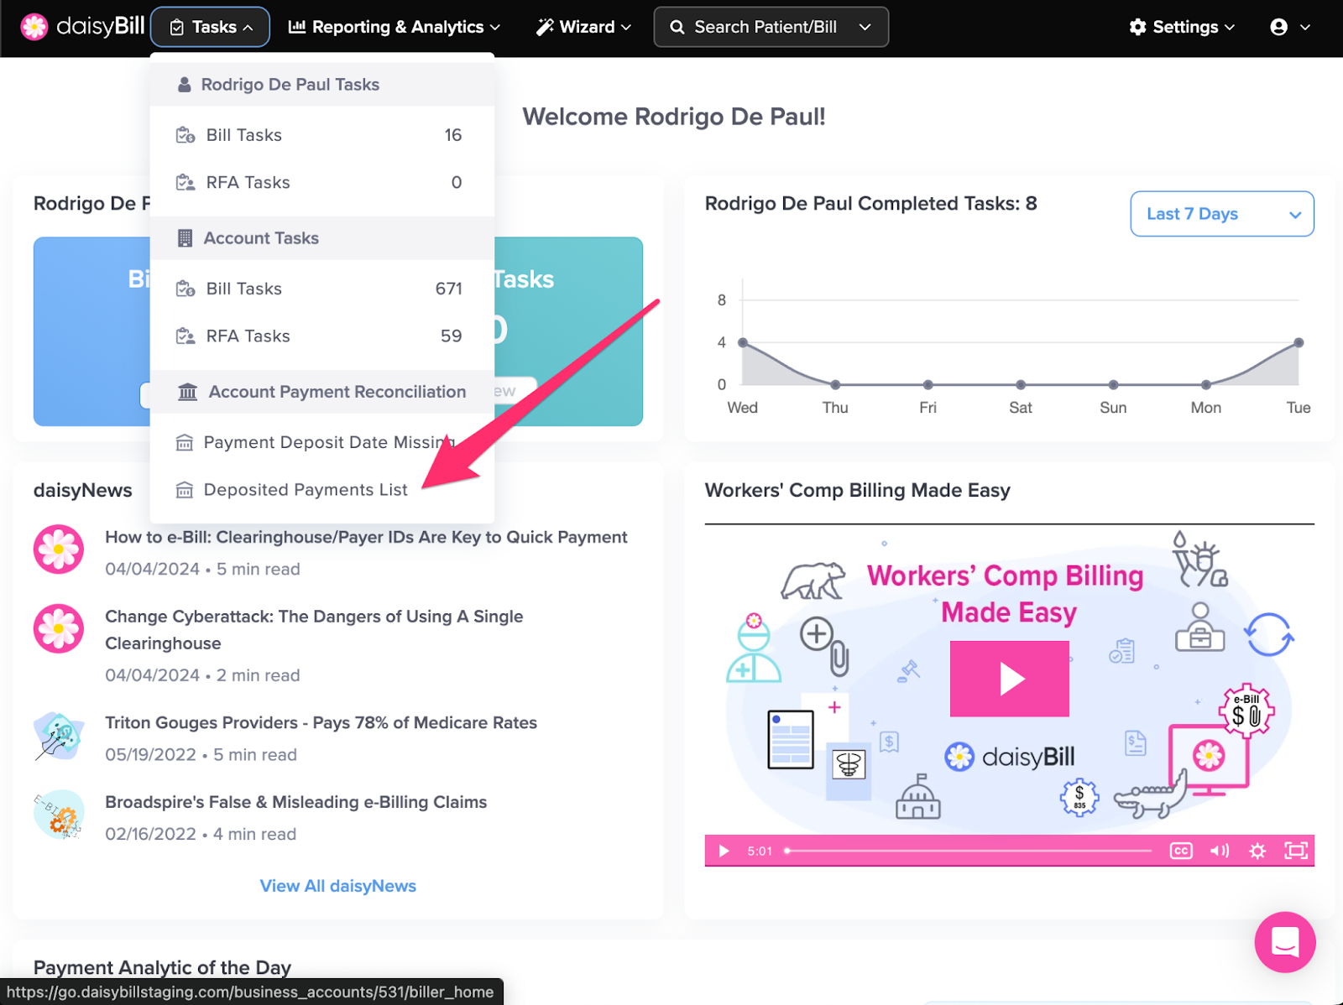Click the daisy icon beside Clearinghouse/Payer IDs article
1343x1005 pixels.
point(59,549)
